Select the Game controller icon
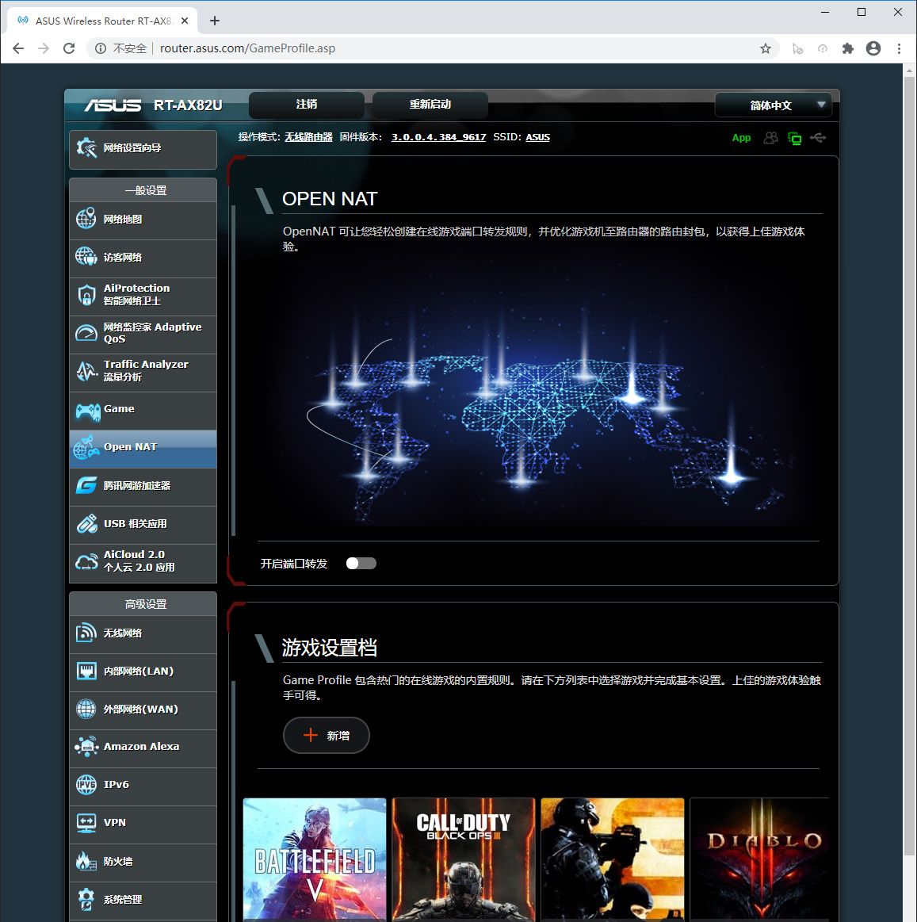The width and height of the screenshot is (917, 922). (x=87, y=411)
